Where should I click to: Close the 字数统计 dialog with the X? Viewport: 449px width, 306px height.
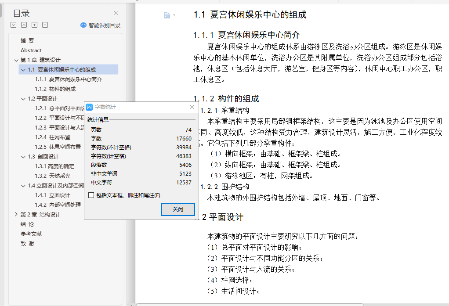click(192, 107)
